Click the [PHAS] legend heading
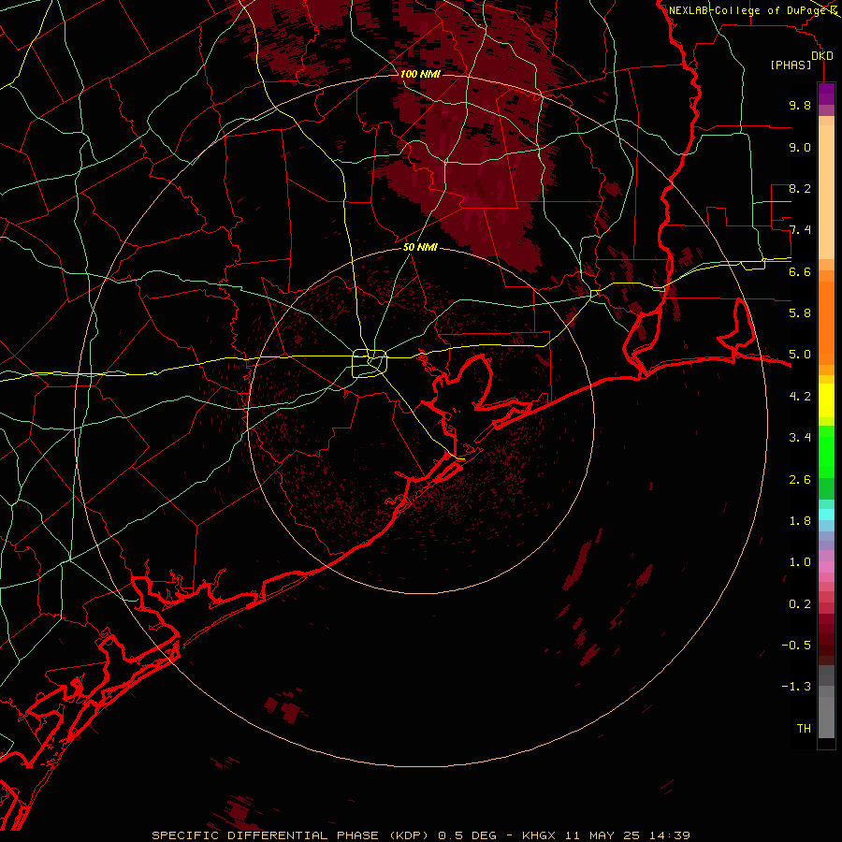 (x=791, y=65)
